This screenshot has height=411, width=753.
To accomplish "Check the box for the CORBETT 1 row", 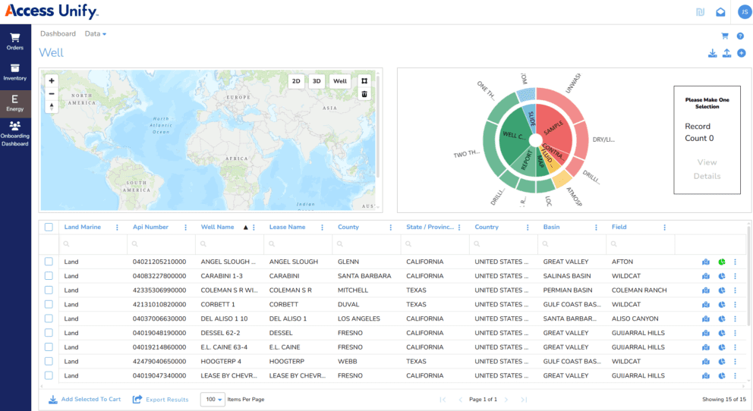I will click(x=49, y=304).
